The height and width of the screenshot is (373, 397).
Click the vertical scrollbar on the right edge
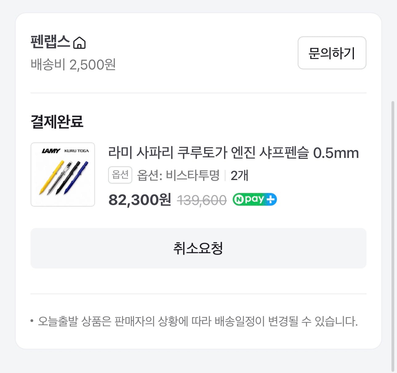point(392,237)
